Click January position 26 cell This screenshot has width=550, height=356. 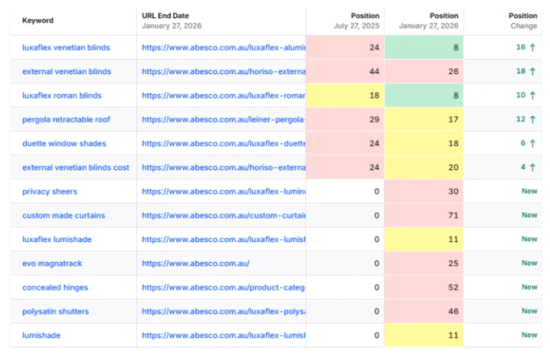(424, 71)
